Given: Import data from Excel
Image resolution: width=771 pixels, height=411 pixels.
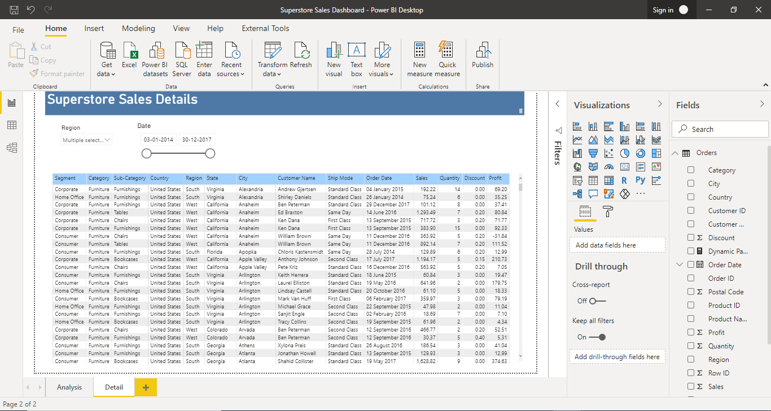Looking at the screenshot, I should pyautogui.click(x=129, y=55).
